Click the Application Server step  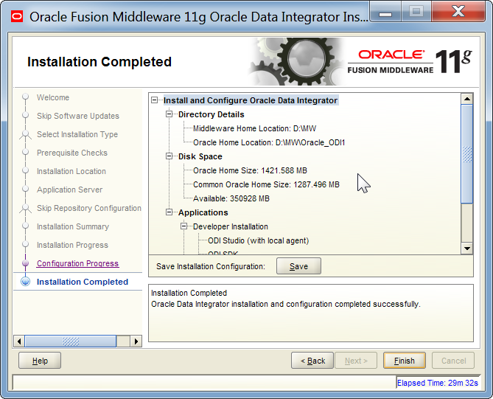pyautogui.click(x=69, y=190)
